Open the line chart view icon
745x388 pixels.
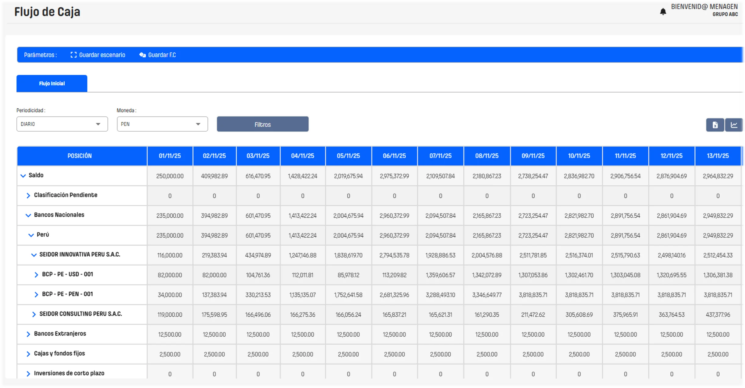[x=734, y=125]
